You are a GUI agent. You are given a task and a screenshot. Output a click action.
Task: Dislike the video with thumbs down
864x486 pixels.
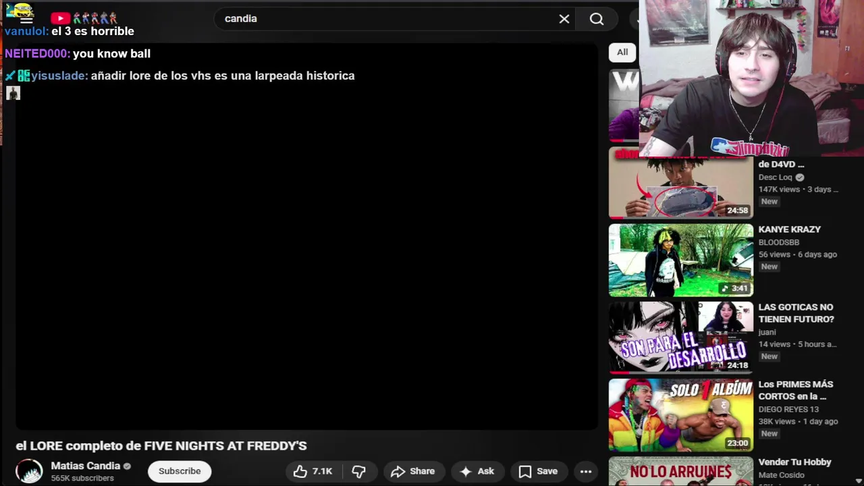pyautogui.click(x=359, y=471)
